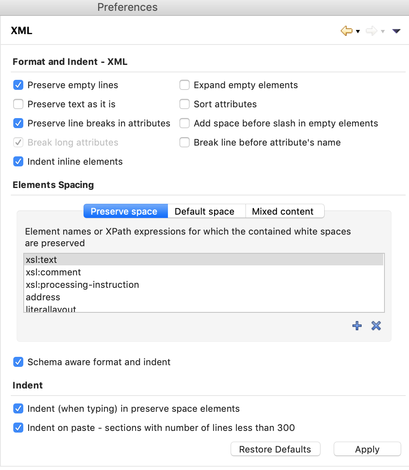Screen dimensions: 409x470
Task: Enable Preserve text as it is
Action: [x=18, y=104]
